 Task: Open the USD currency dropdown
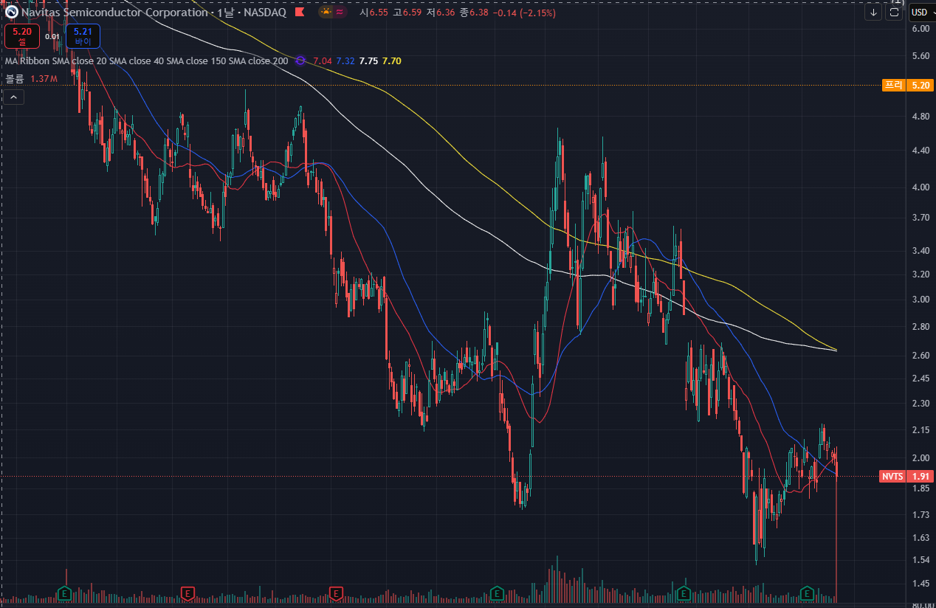click(x=920, y=13)
